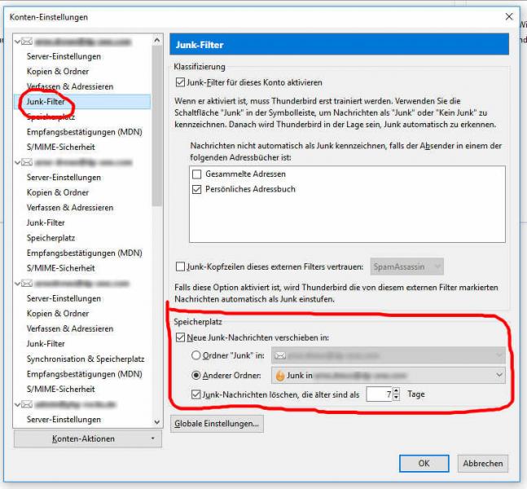Enable the 'Gesammelte Adressen' checkbox
The image size is (527, 489).
click(x=196, y=174)
